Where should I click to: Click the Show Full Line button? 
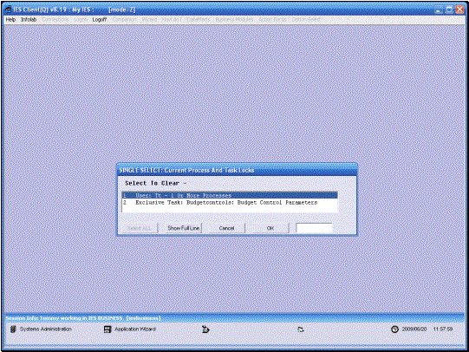184,228
